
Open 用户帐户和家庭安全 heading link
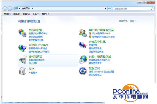101,30
